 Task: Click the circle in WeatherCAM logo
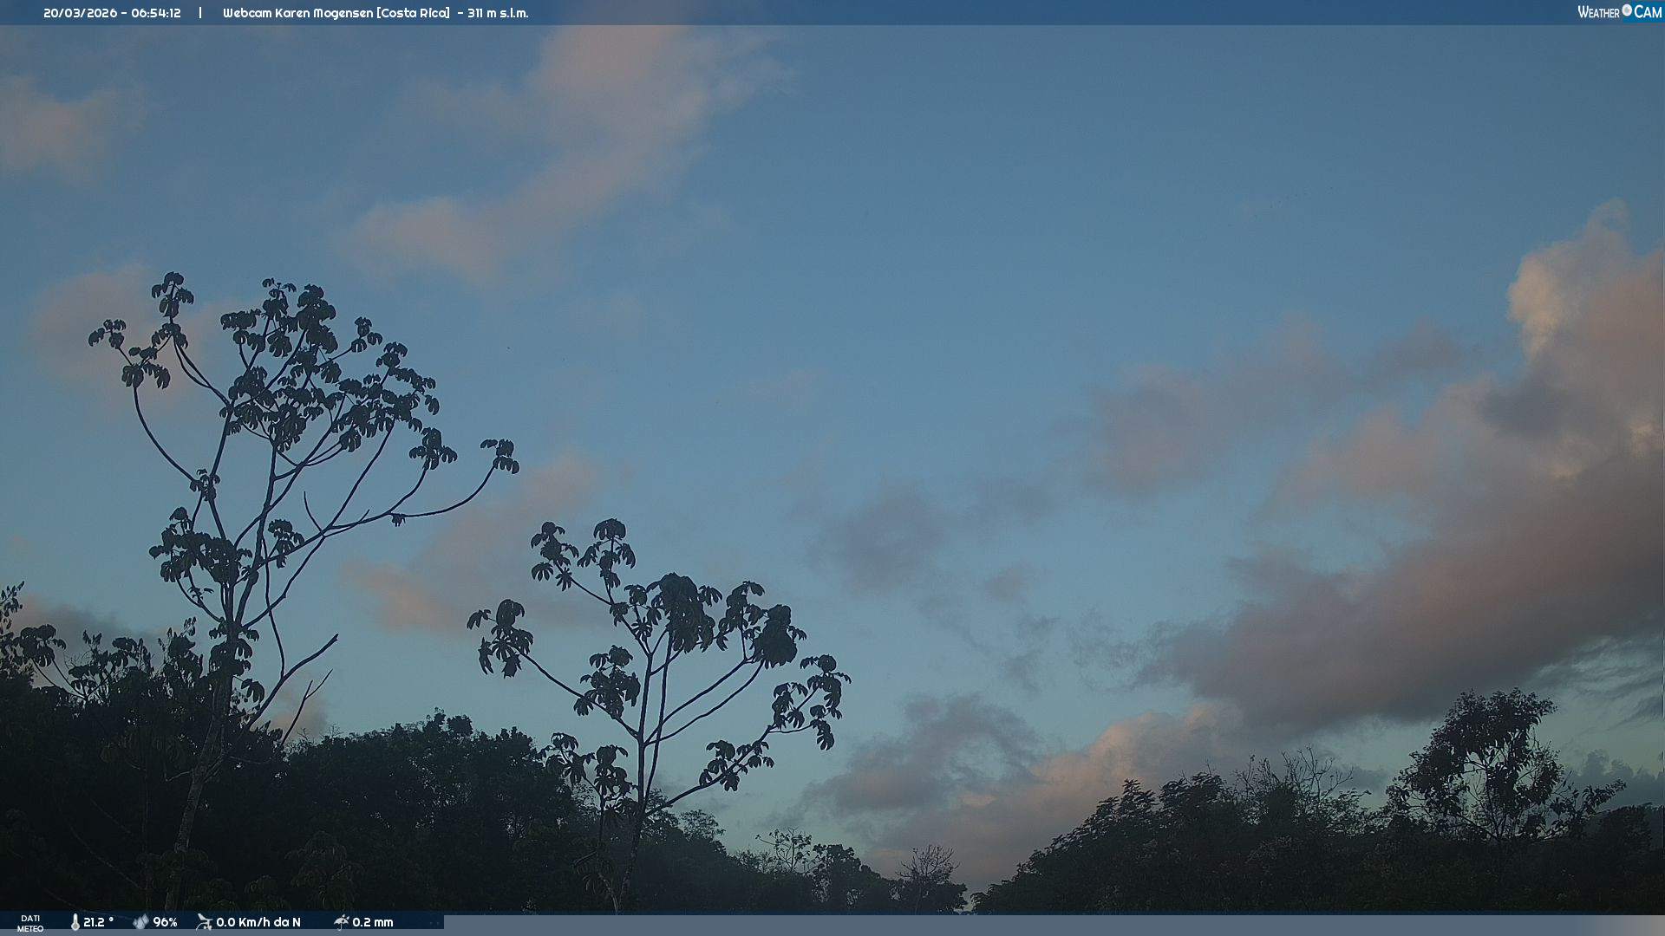[x=1627, y=10]
